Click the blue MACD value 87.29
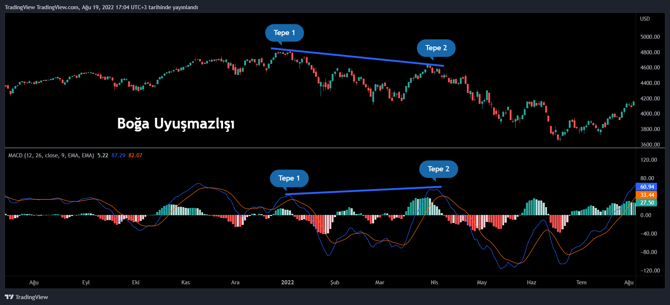 pos(118,155)
